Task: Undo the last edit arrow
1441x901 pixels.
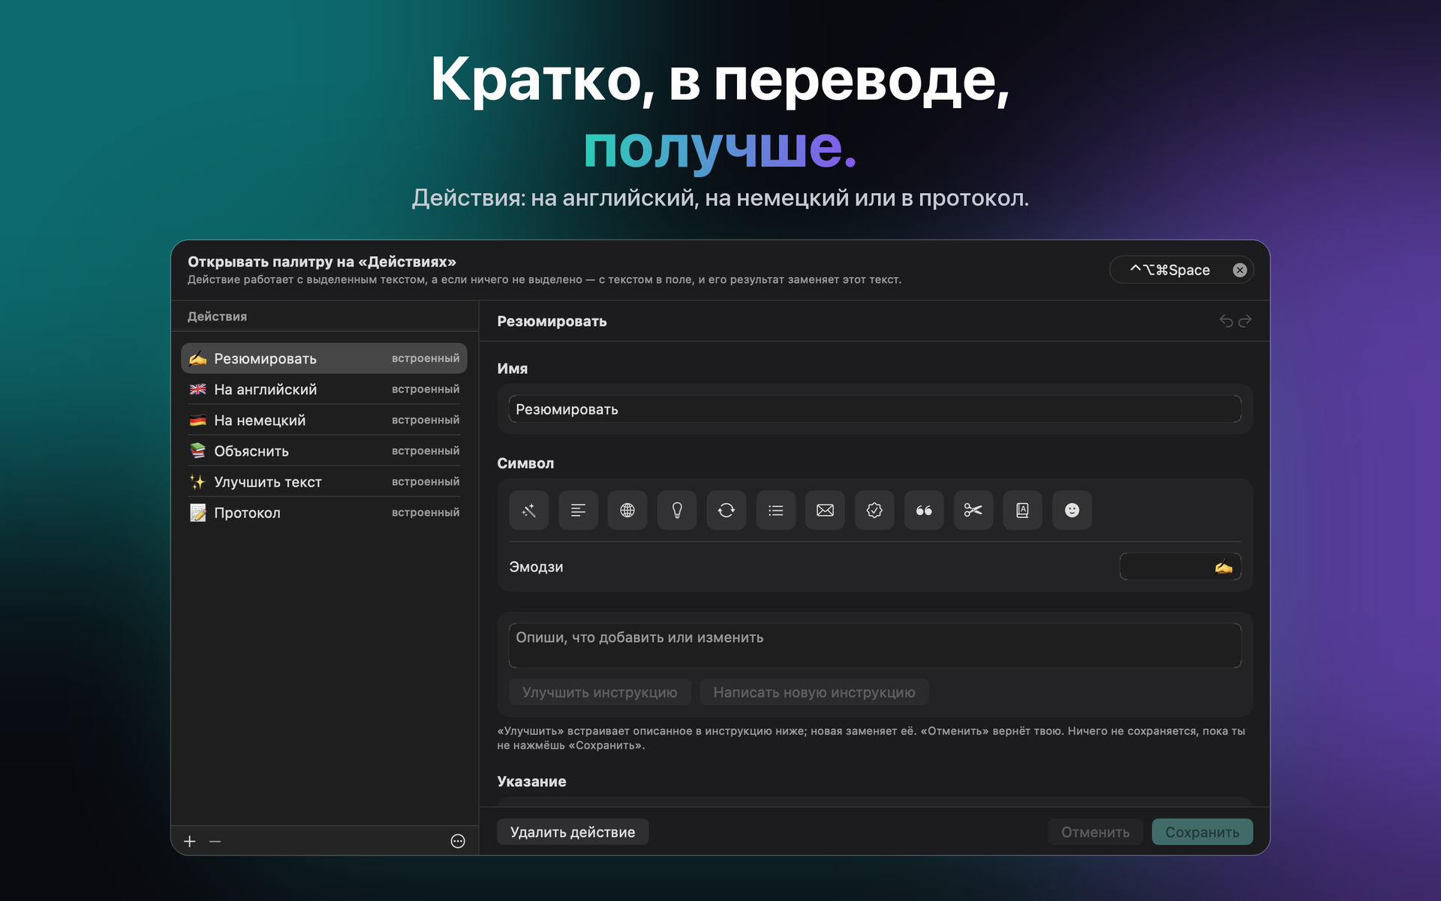Action: click(x=1226, y=321)
